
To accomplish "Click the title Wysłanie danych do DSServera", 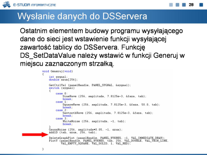I will [82, 16].
